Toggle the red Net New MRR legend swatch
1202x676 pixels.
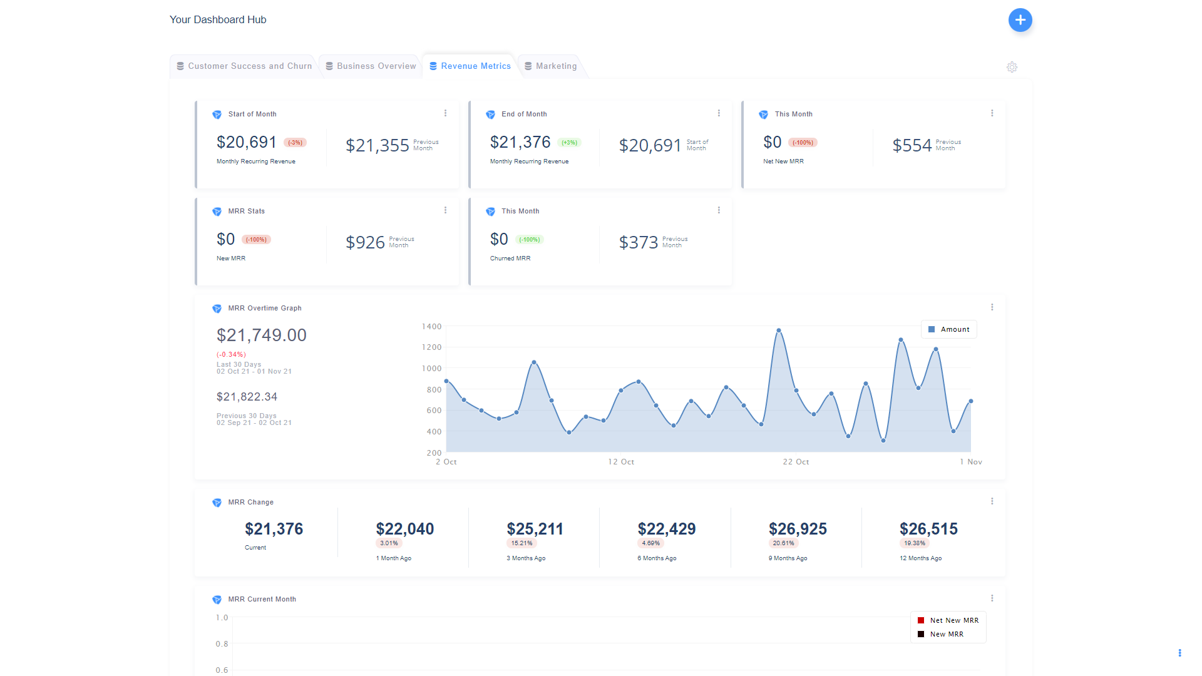point(921,620)
